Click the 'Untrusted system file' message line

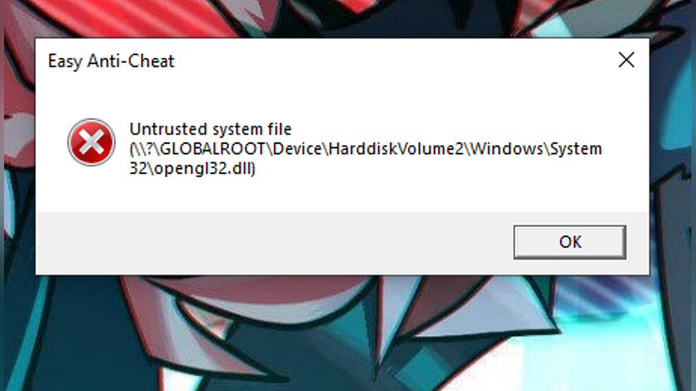[x=210, y=129]
